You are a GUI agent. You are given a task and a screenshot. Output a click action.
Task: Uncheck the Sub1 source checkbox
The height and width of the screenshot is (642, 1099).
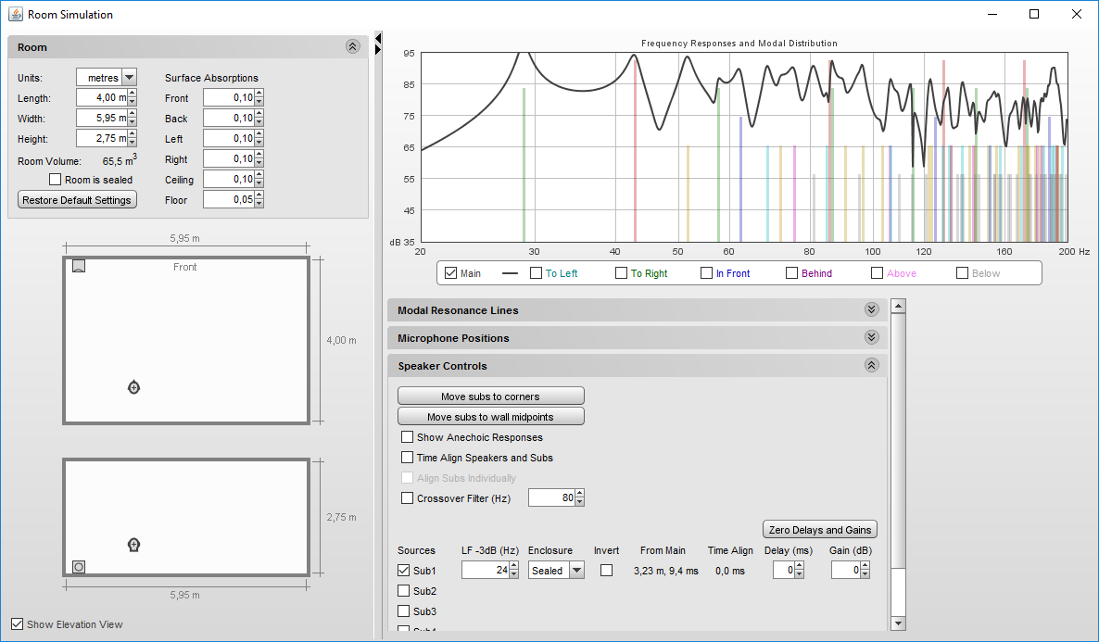pyautogui.click(x=404, y=571)
